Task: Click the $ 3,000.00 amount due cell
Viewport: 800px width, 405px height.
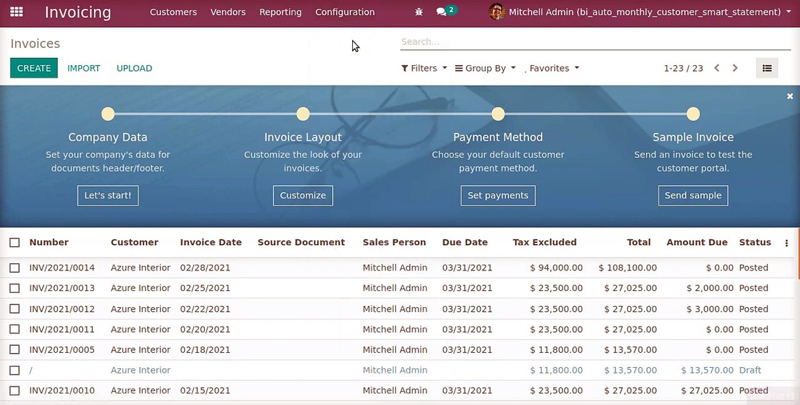Action: (x=710, y=309)
